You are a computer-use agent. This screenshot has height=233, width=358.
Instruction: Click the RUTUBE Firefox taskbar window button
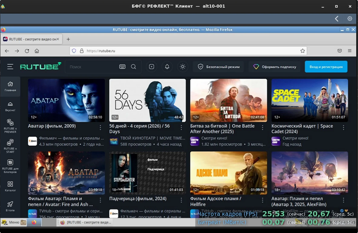[86, 222]
